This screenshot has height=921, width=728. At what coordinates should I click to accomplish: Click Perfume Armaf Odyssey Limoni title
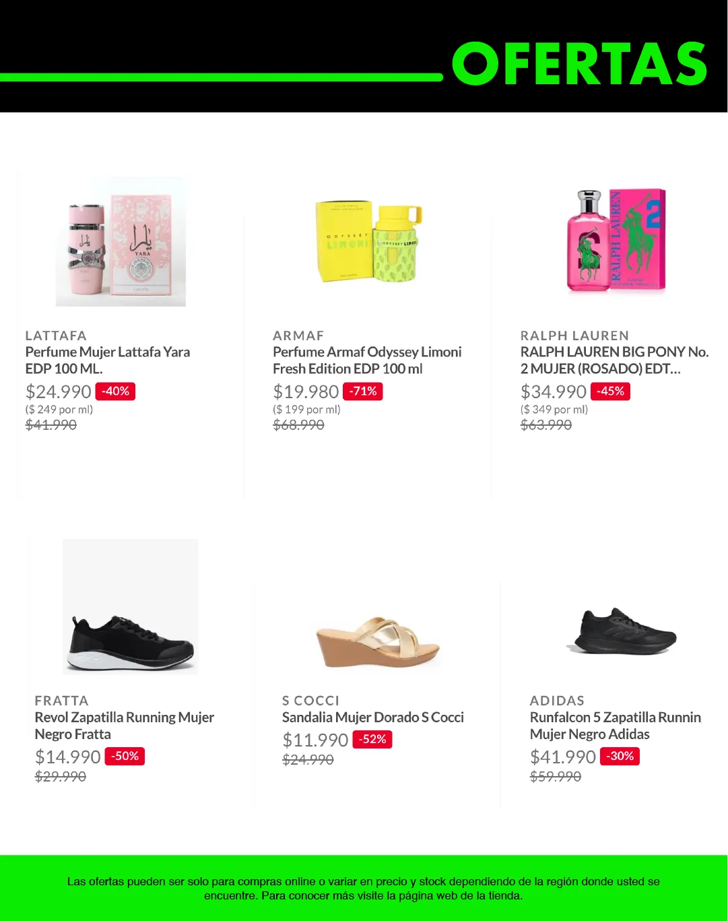tap(367, 360)
